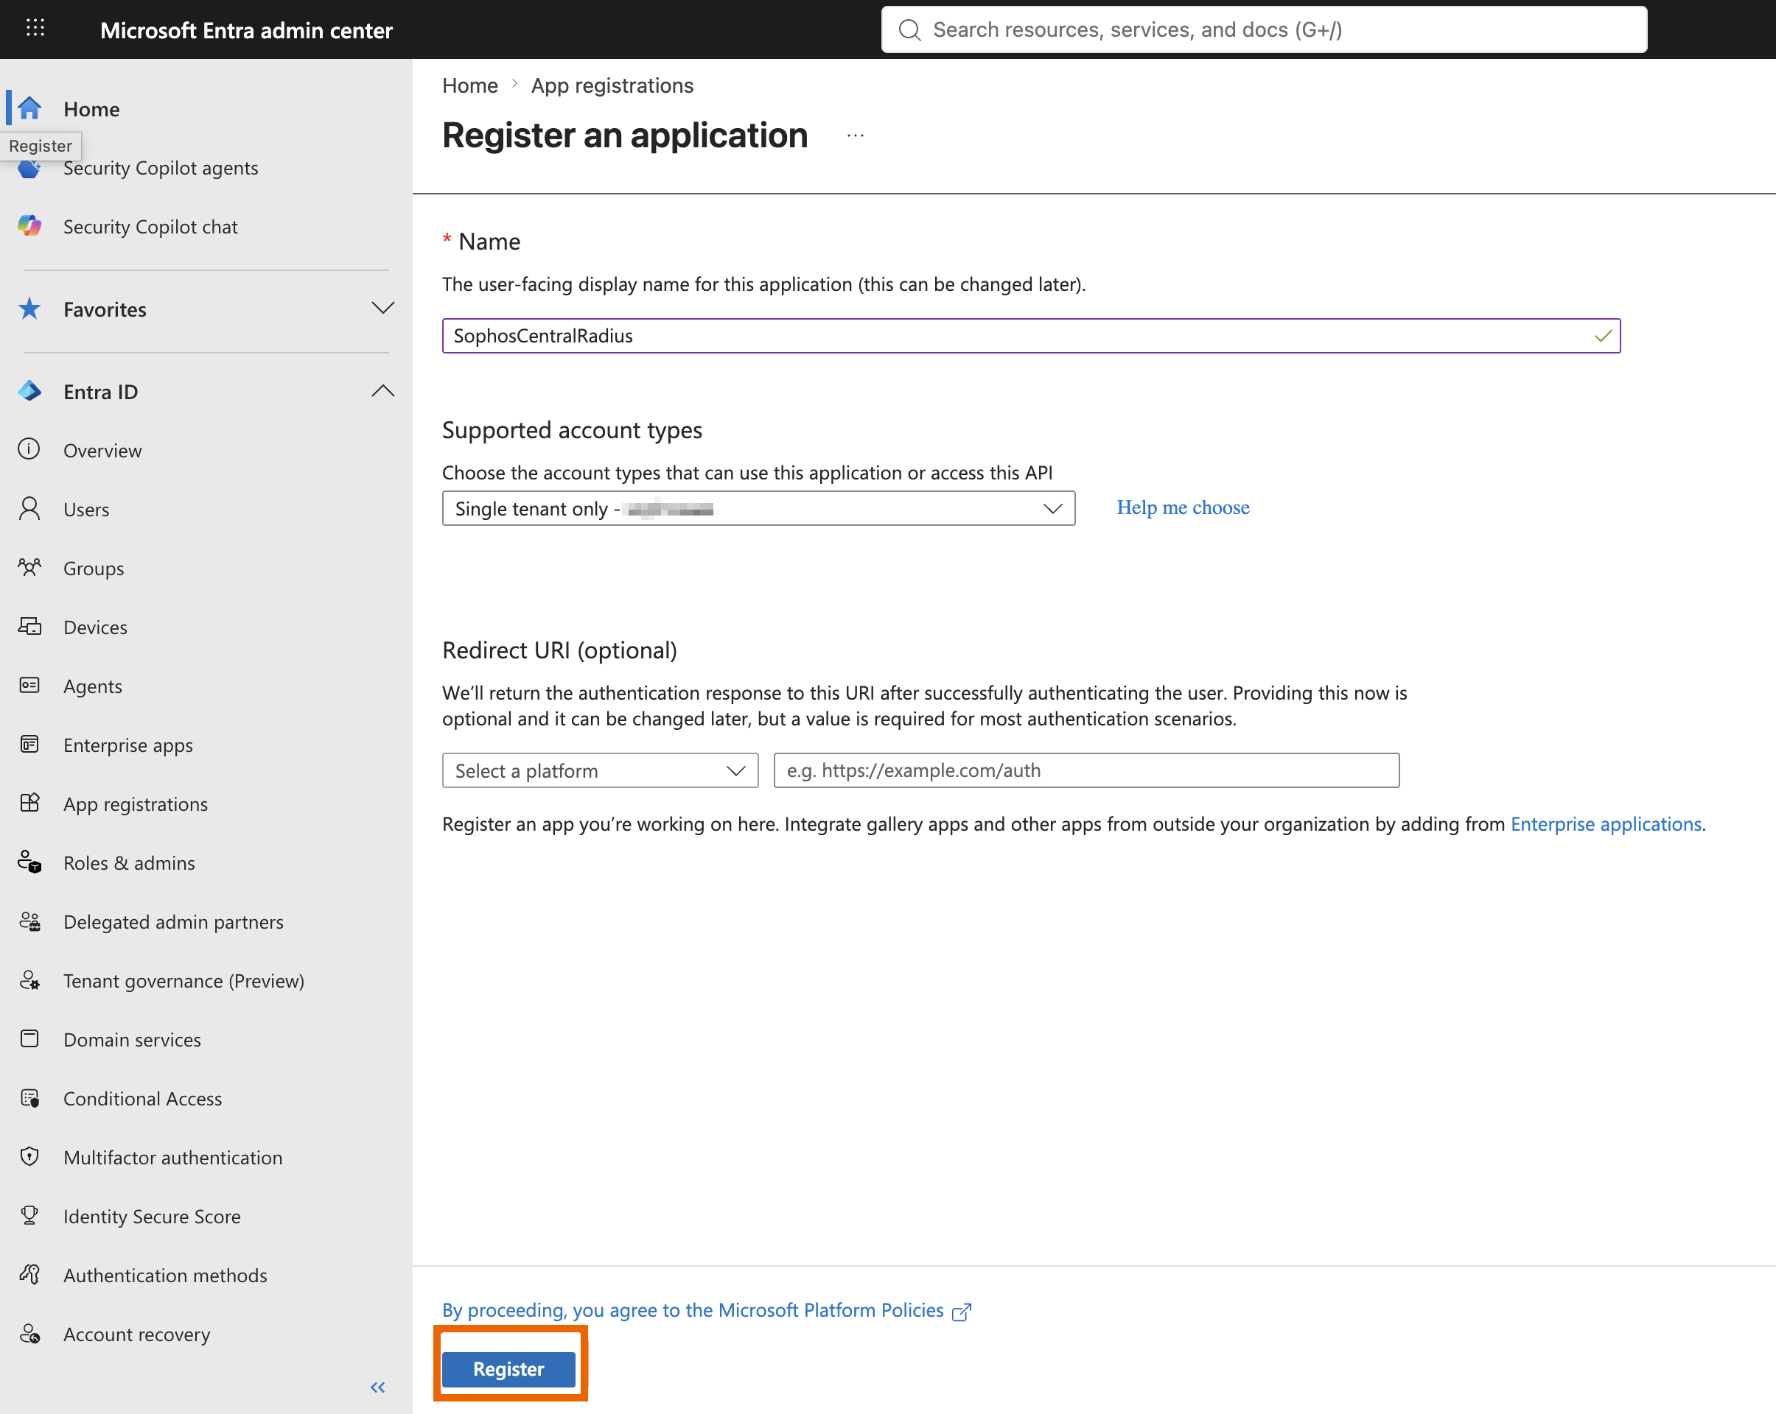Viewport: 1776px width, 1414px height.
Task: Open Tenant governance (Preview) in sidebar
Action: pos(183,981)
